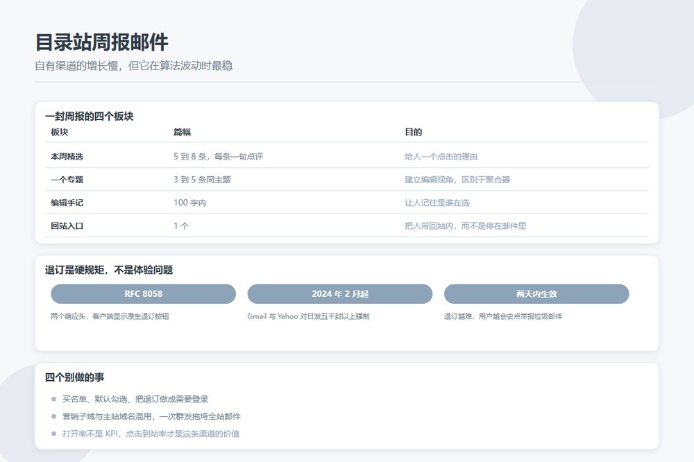Click caption 两个响应头，客户端显示原生退订按钮
This screenshot has width=694, height=462.
pyautogui.click(x=110, y=316)
